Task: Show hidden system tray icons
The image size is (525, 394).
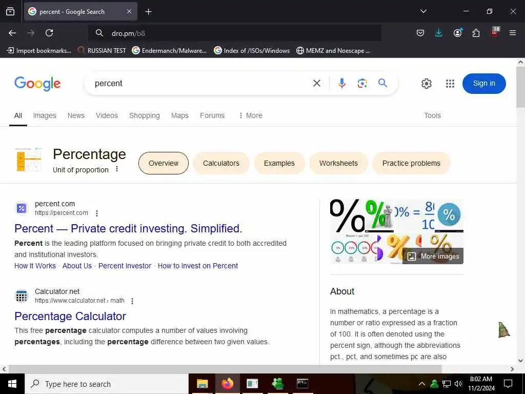Action: click(x=422, y=384)
